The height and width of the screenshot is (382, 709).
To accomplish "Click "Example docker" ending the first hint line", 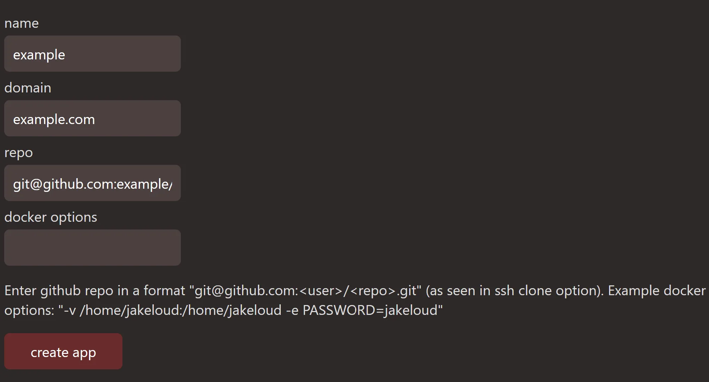I will tap(657, 291).
